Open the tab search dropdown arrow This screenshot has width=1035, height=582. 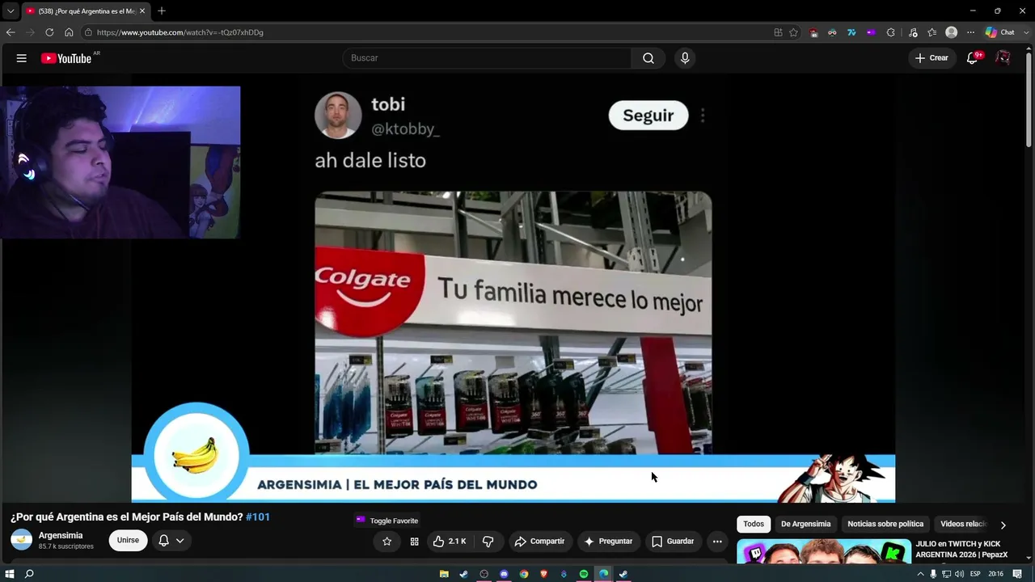click(11, 11)
